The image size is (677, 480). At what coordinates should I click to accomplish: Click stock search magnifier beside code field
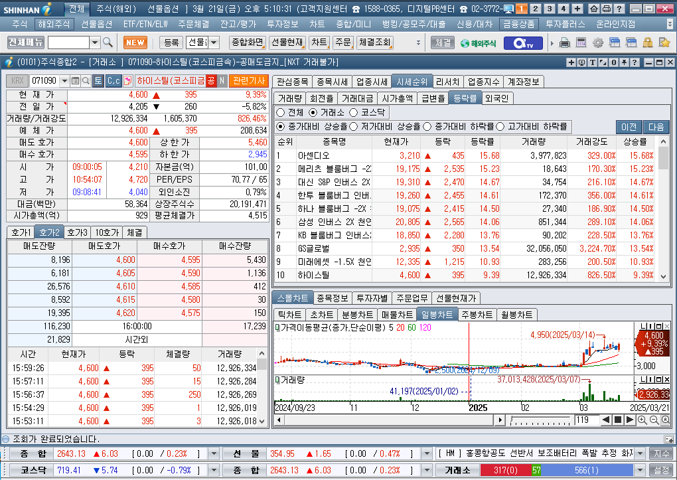coord(86,81)
